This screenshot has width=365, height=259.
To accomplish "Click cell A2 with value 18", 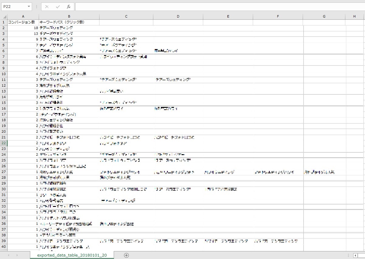I will (23, 28).
